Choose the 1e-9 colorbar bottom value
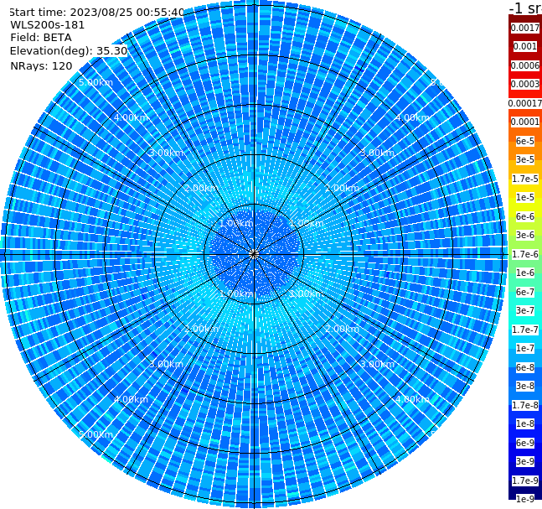This screenshot has height=509, width=542. 525,499
